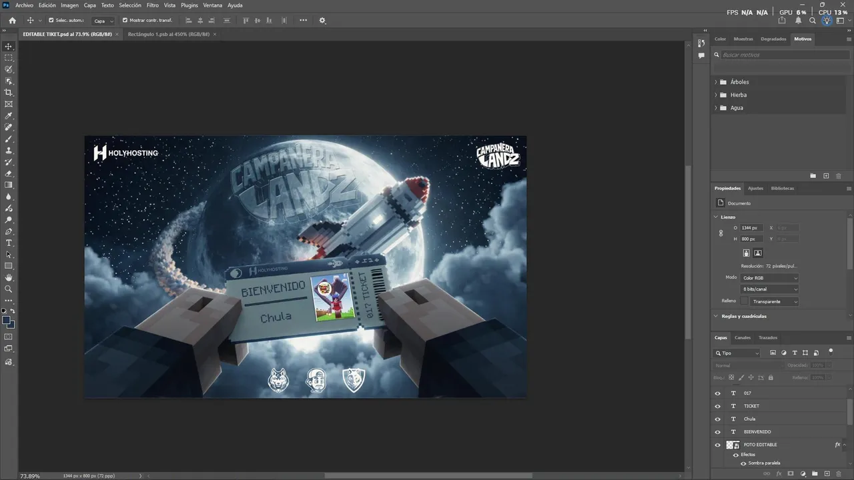
Task: Toggle the layer filter on/off switch
Action: (831, 351)
